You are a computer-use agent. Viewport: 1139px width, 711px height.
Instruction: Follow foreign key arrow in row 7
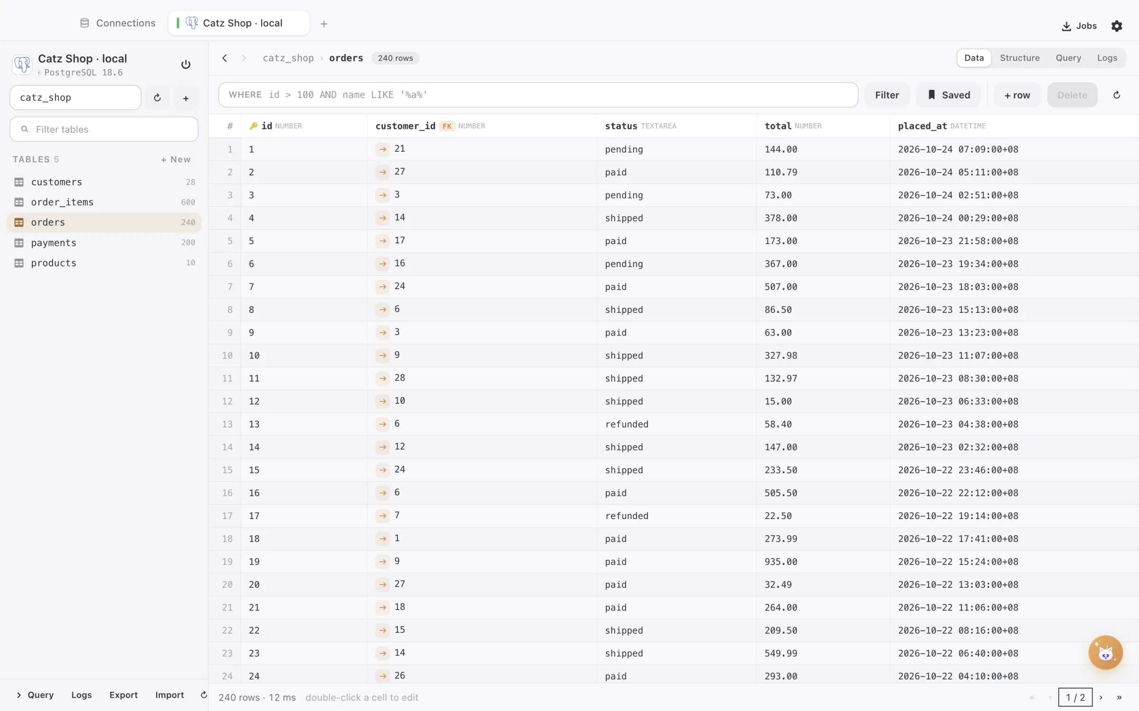383,286
